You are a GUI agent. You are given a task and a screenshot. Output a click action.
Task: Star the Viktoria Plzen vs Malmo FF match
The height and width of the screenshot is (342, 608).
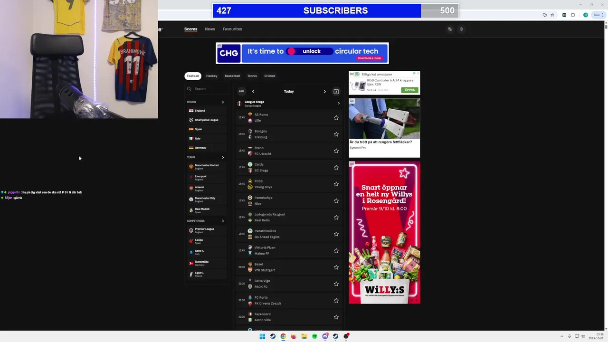click(x=336, y=250)
